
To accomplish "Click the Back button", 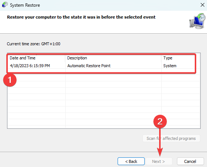I will point(131,161).
